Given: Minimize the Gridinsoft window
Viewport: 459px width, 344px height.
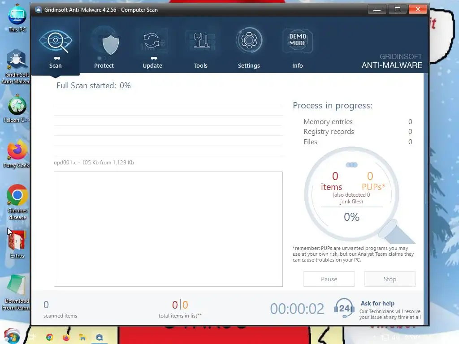Looking at the screenshot, I should (x=377, y=10).
